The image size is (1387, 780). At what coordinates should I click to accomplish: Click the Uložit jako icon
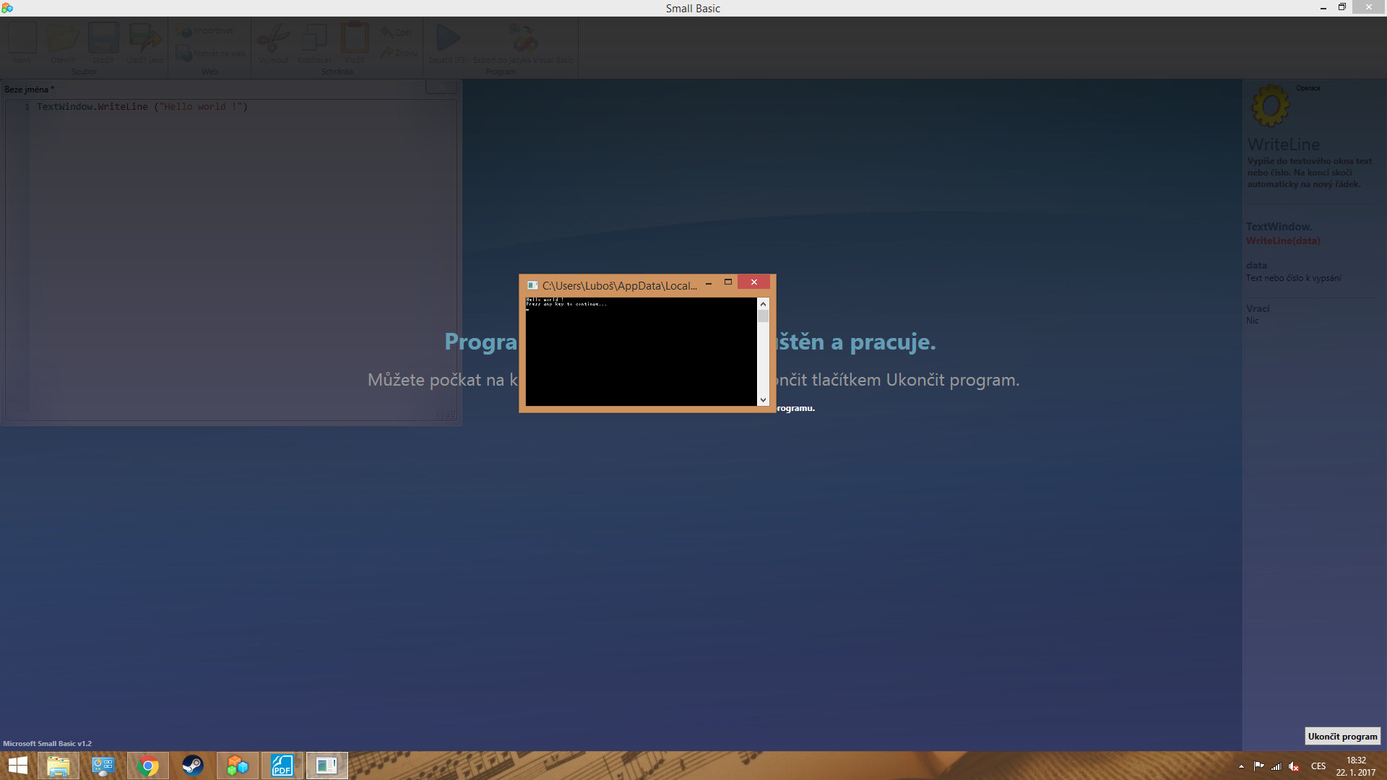144,38
